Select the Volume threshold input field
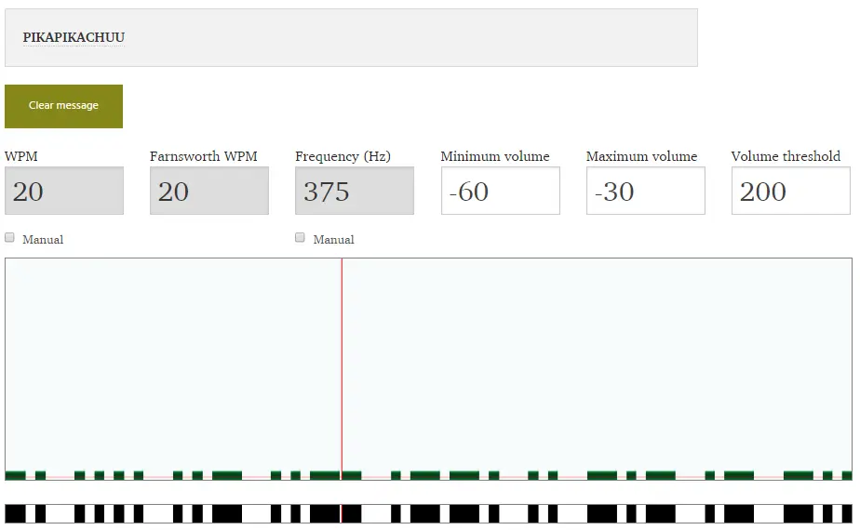The width and height of the screenshot is (860, 530). [x=790, y=192]
